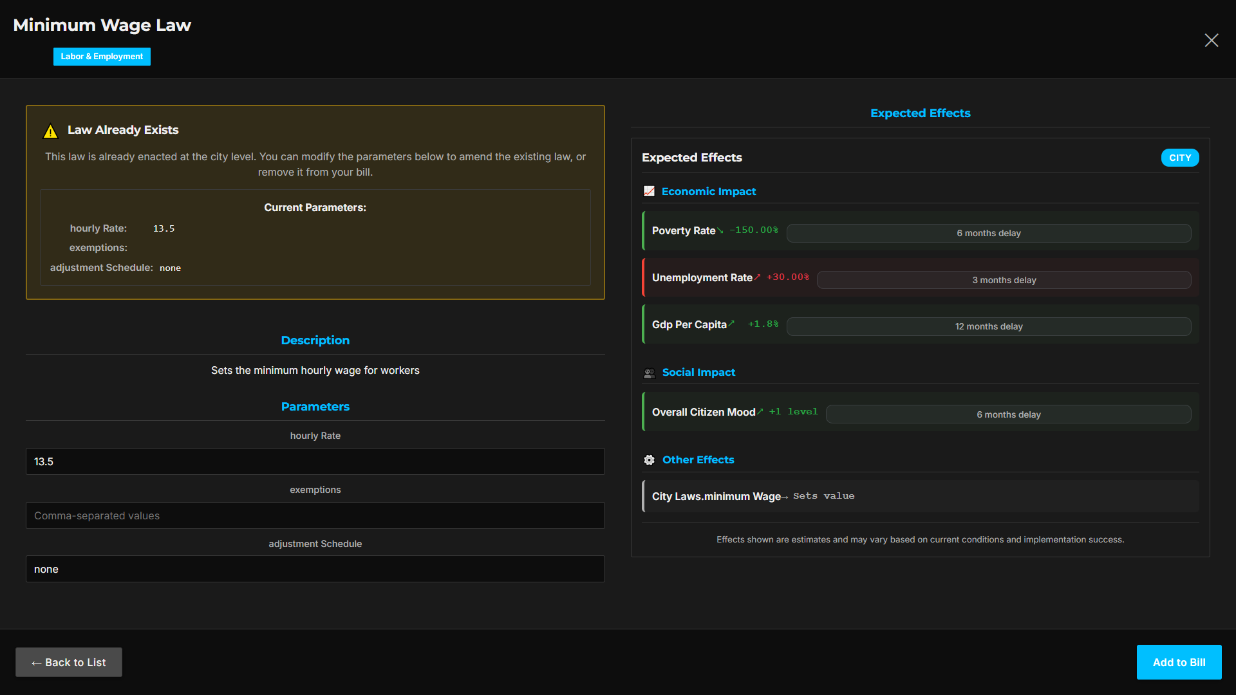
Task: Click the City Laws.minimum Wage effect row
Action: 920,496
